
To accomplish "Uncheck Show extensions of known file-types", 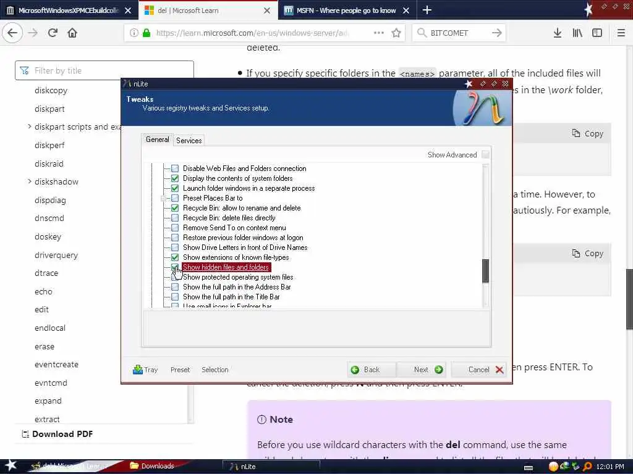I will point(175,257).
